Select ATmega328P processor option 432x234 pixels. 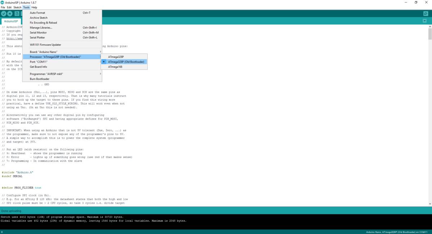[x=124, y=57]
